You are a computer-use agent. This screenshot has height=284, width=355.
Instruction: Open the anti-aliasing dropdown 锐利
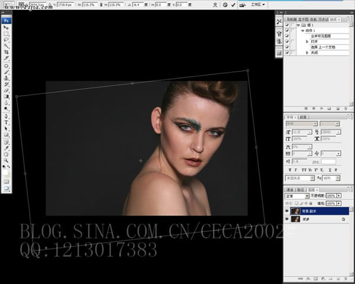coord(331,178)
